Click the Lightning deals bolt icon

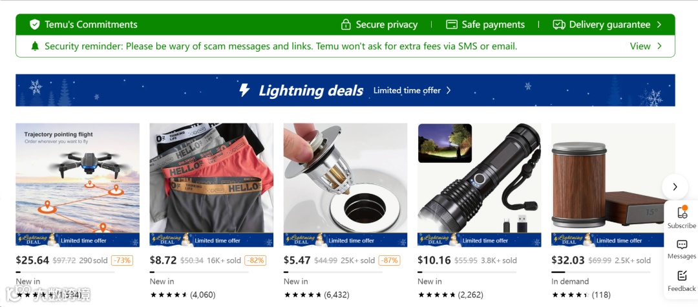(244, 90)
